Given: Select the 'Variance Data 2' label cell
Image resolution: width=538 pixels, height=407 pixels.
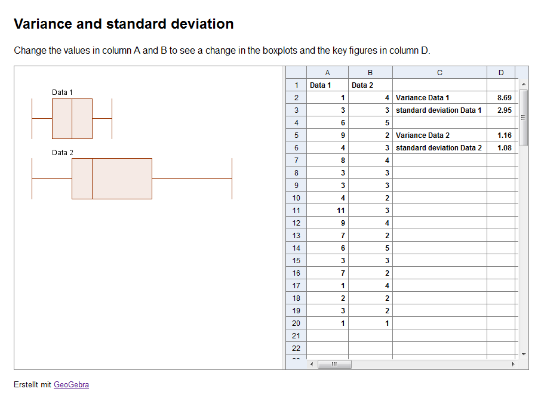Looking at the screenshot, I should click(439, 135).
